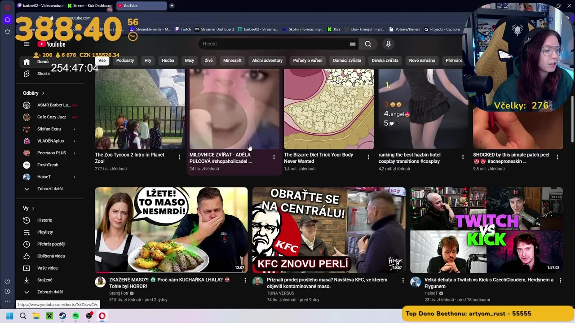
Task: Click Opera sidebar bookmarks star icon
Action: tap(7, 31)
